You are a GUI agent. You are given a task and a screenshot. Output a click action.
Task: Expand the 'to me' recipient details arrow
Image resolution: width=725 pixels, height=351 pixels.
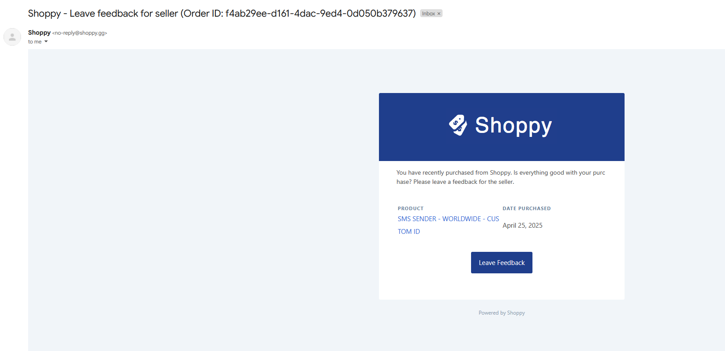[x=46, y=42]
